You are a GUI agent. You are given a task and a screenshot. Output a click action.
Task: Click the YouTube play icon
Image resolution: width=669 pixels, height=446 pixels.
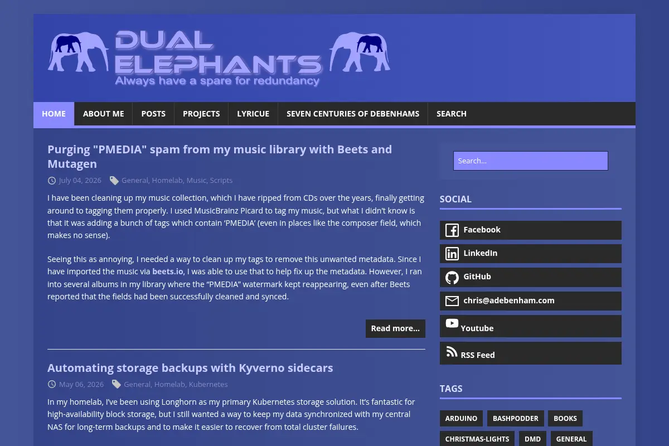(452, 323)
